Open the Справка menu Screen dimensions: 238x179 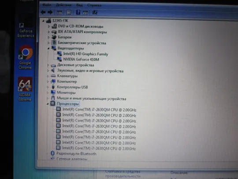[94, 5]
